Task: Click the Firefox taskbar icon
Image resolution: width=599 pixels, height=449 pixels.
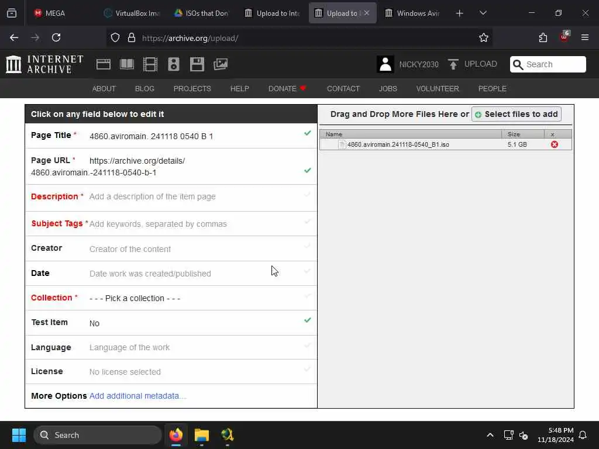Action: coord(176,435)
